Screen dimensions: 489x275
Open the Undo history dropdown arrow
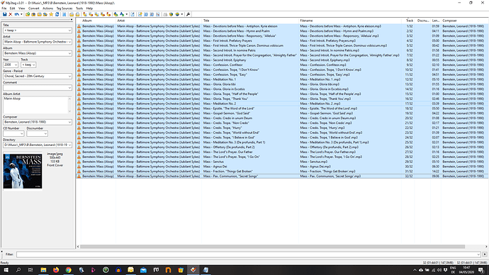[21, 14]
